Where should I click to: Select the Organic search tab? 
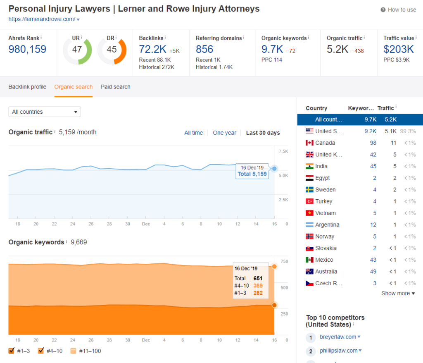(x=74, y=87)
